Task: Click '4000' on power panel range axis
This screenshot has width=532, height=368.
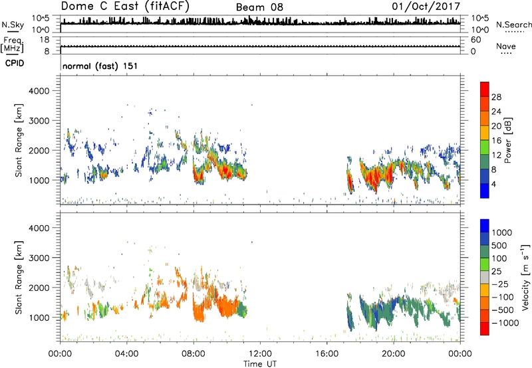Action: [x=39, y=91]
